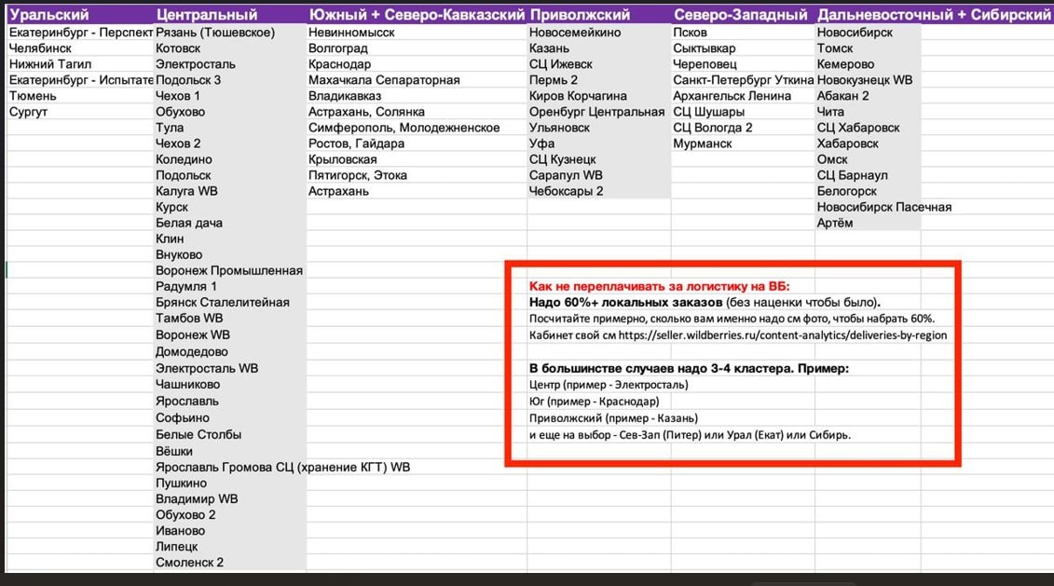Click the Белая дача cell
This screenshot has height=586, width=1054.
coord(230,223)
